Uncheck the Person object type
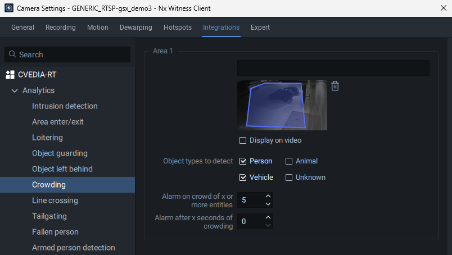Viewport: 452px width, 255px height. 243,161
